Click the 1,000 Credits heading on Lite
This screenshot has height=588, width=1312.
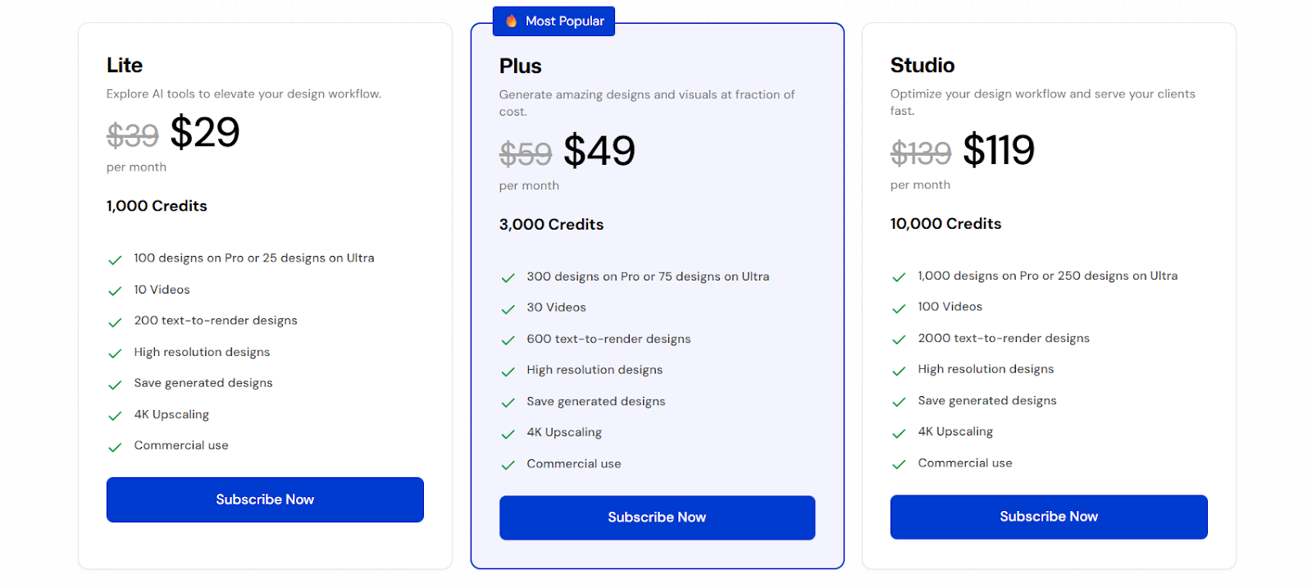tap(157, 206)
